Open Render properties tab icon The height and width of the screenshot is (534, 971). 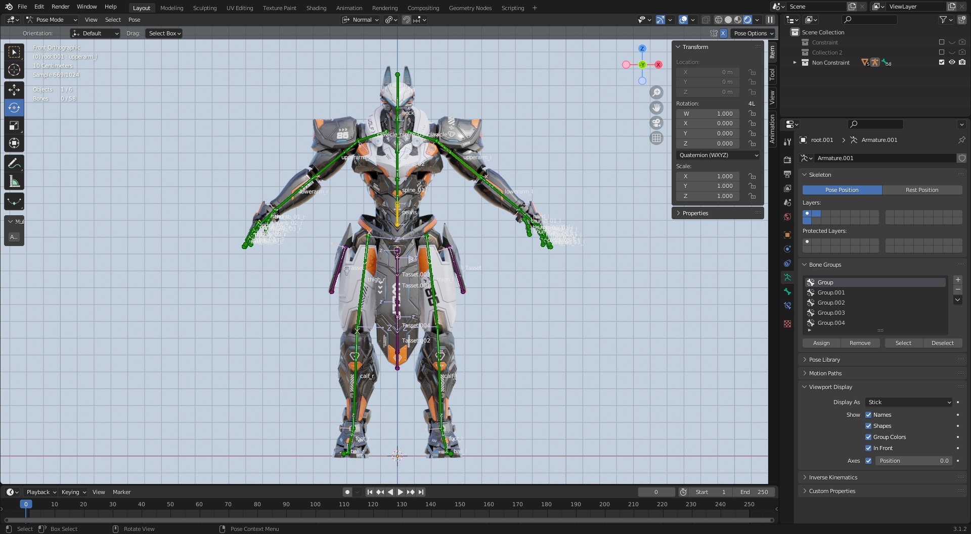point(787,160)
